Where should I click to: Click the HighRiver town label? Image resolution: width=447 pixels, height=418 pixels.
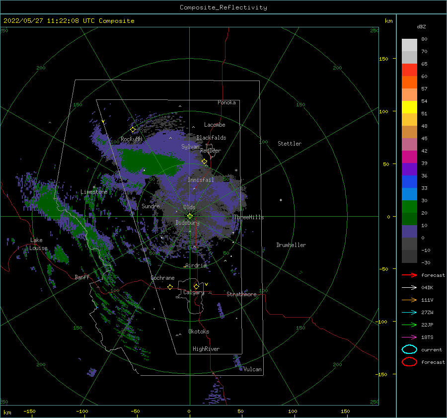tap(206, 349)
